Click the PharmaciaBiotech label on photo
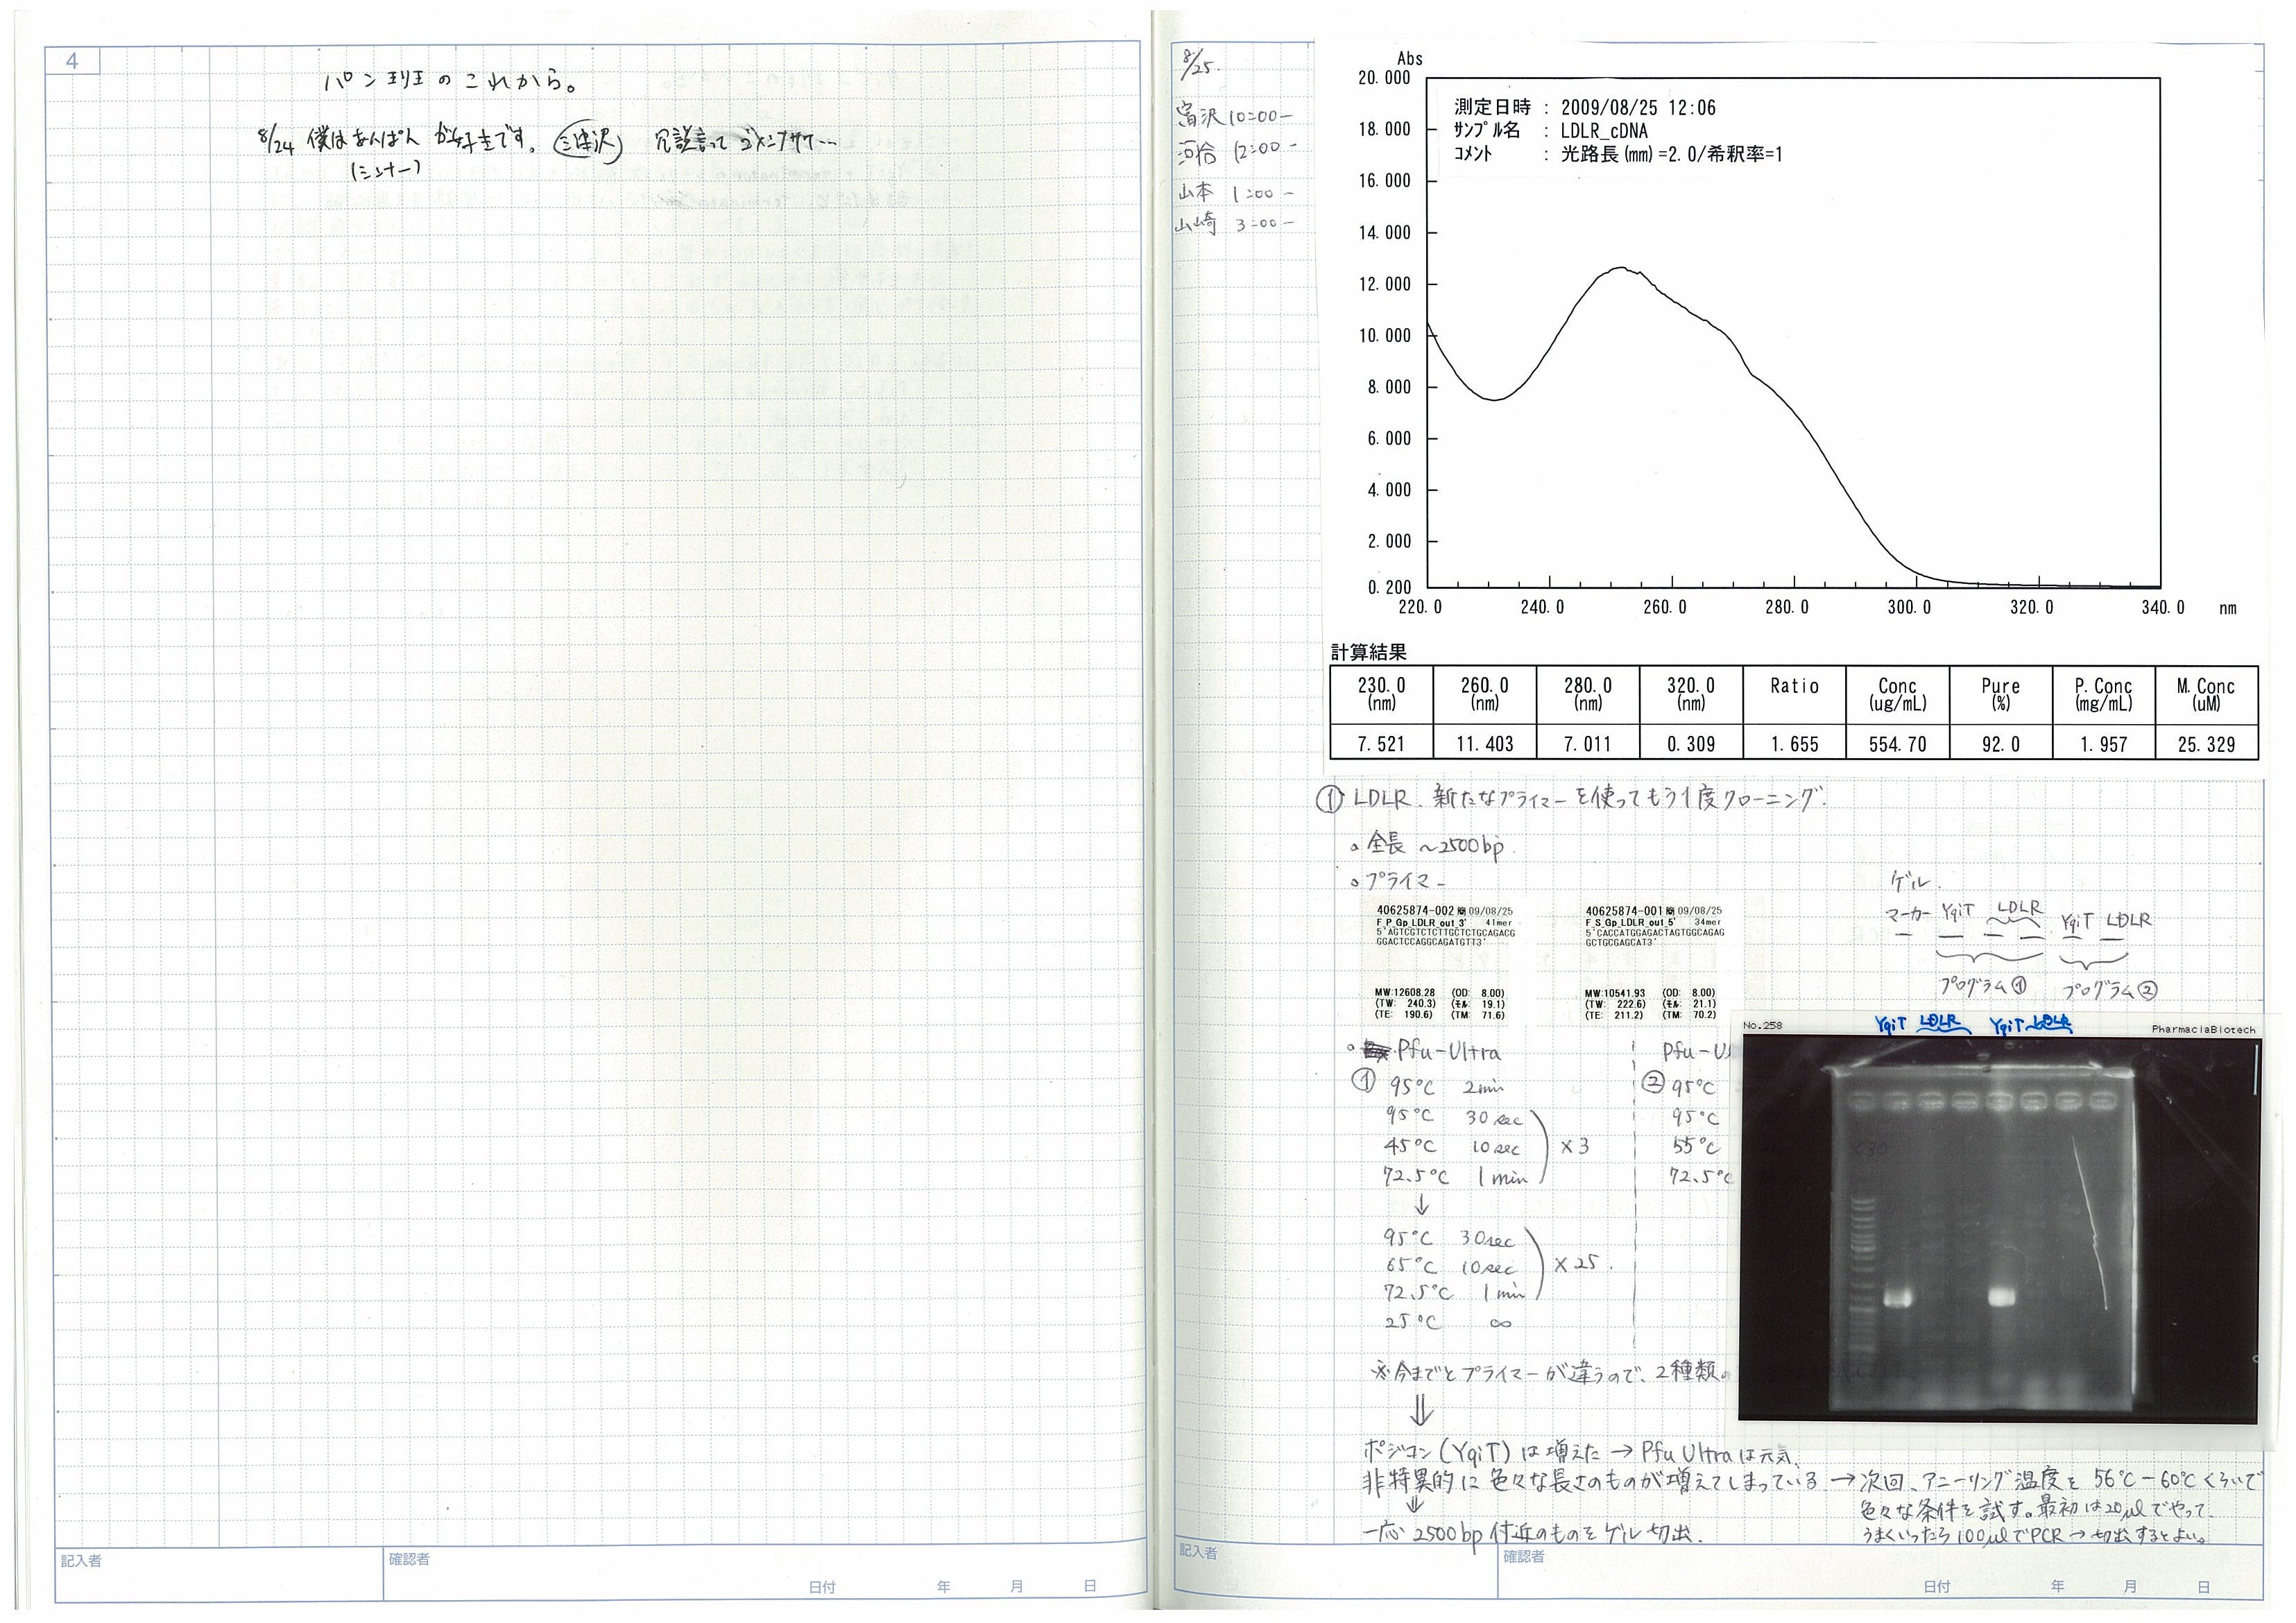The width and height of the screenshot is (2296, 1623). pyautogui.click(x=2203, y=1029)
